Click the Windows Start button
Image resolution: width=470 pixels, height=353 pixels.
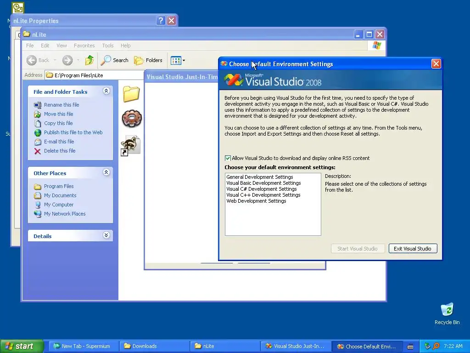22,346
